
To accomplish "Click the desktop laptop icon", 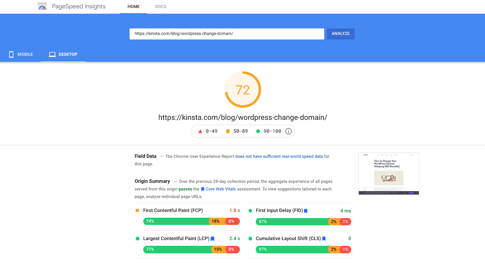I will point(52,54).
